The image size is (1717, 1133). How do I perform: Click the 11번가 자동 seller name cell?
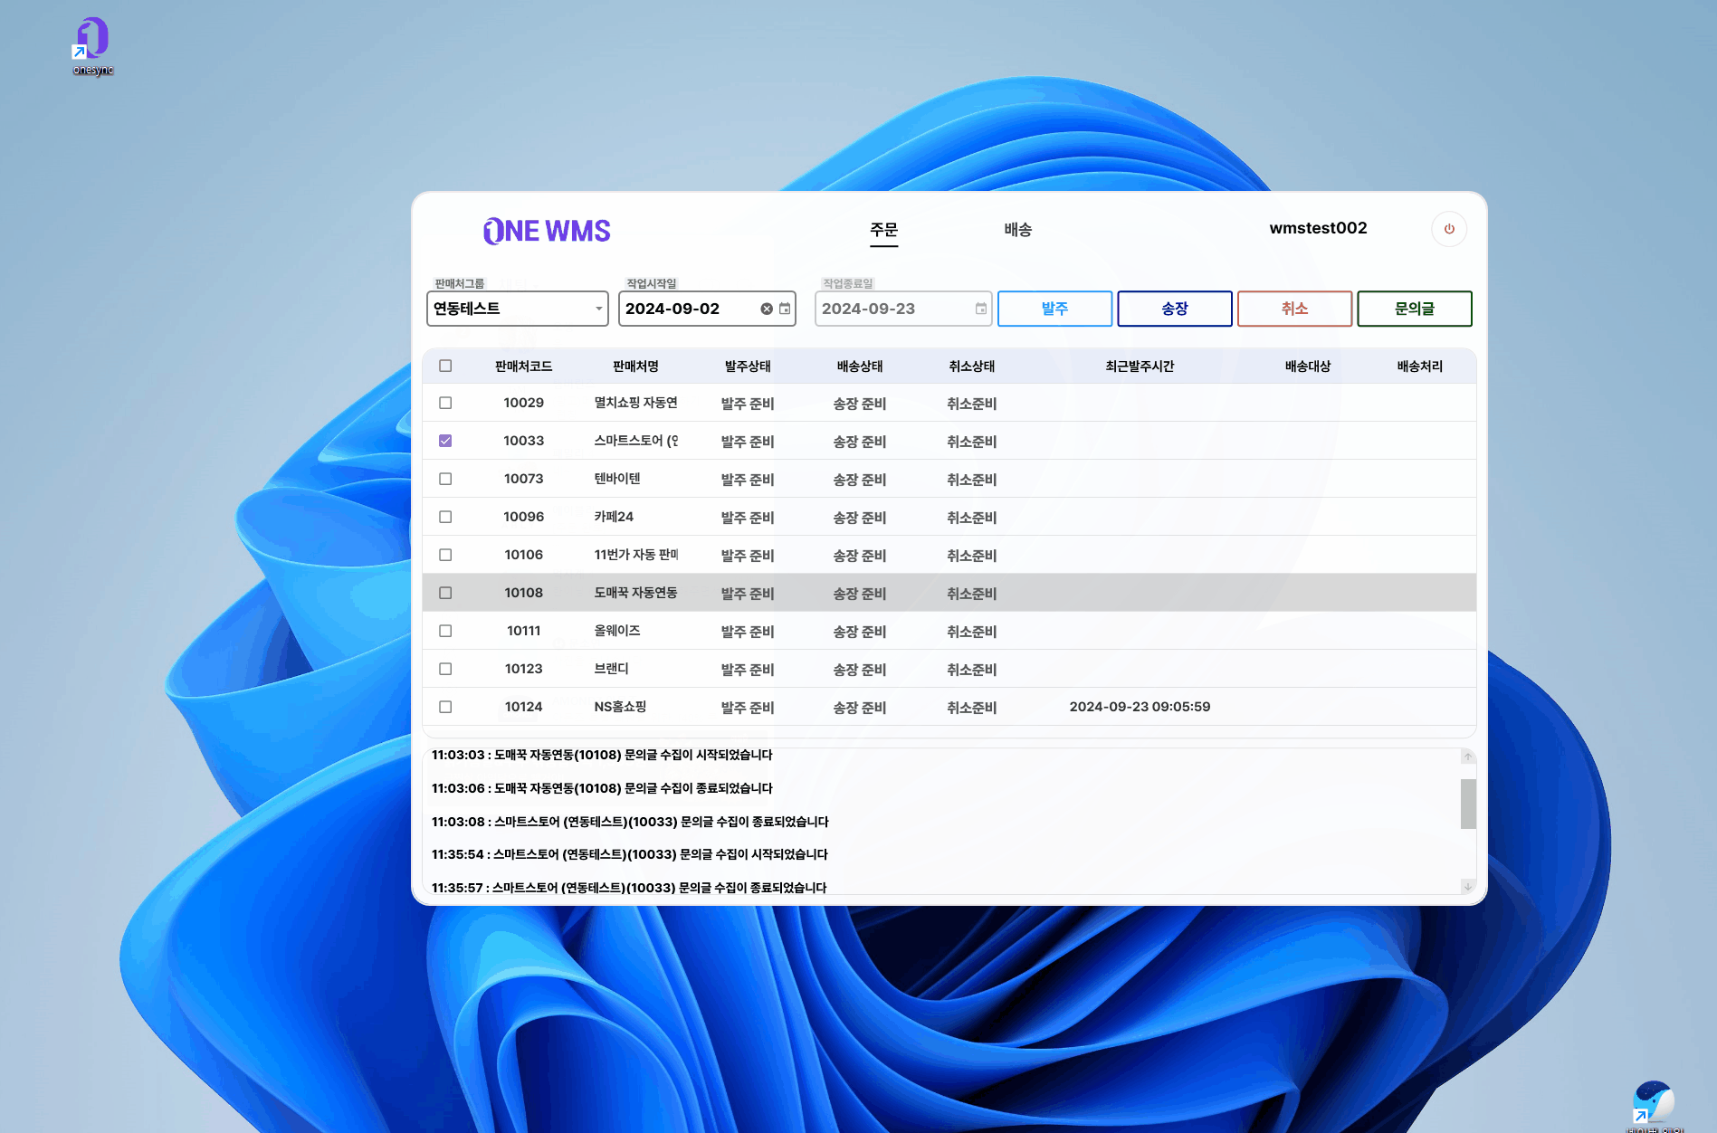click(636, 555)
